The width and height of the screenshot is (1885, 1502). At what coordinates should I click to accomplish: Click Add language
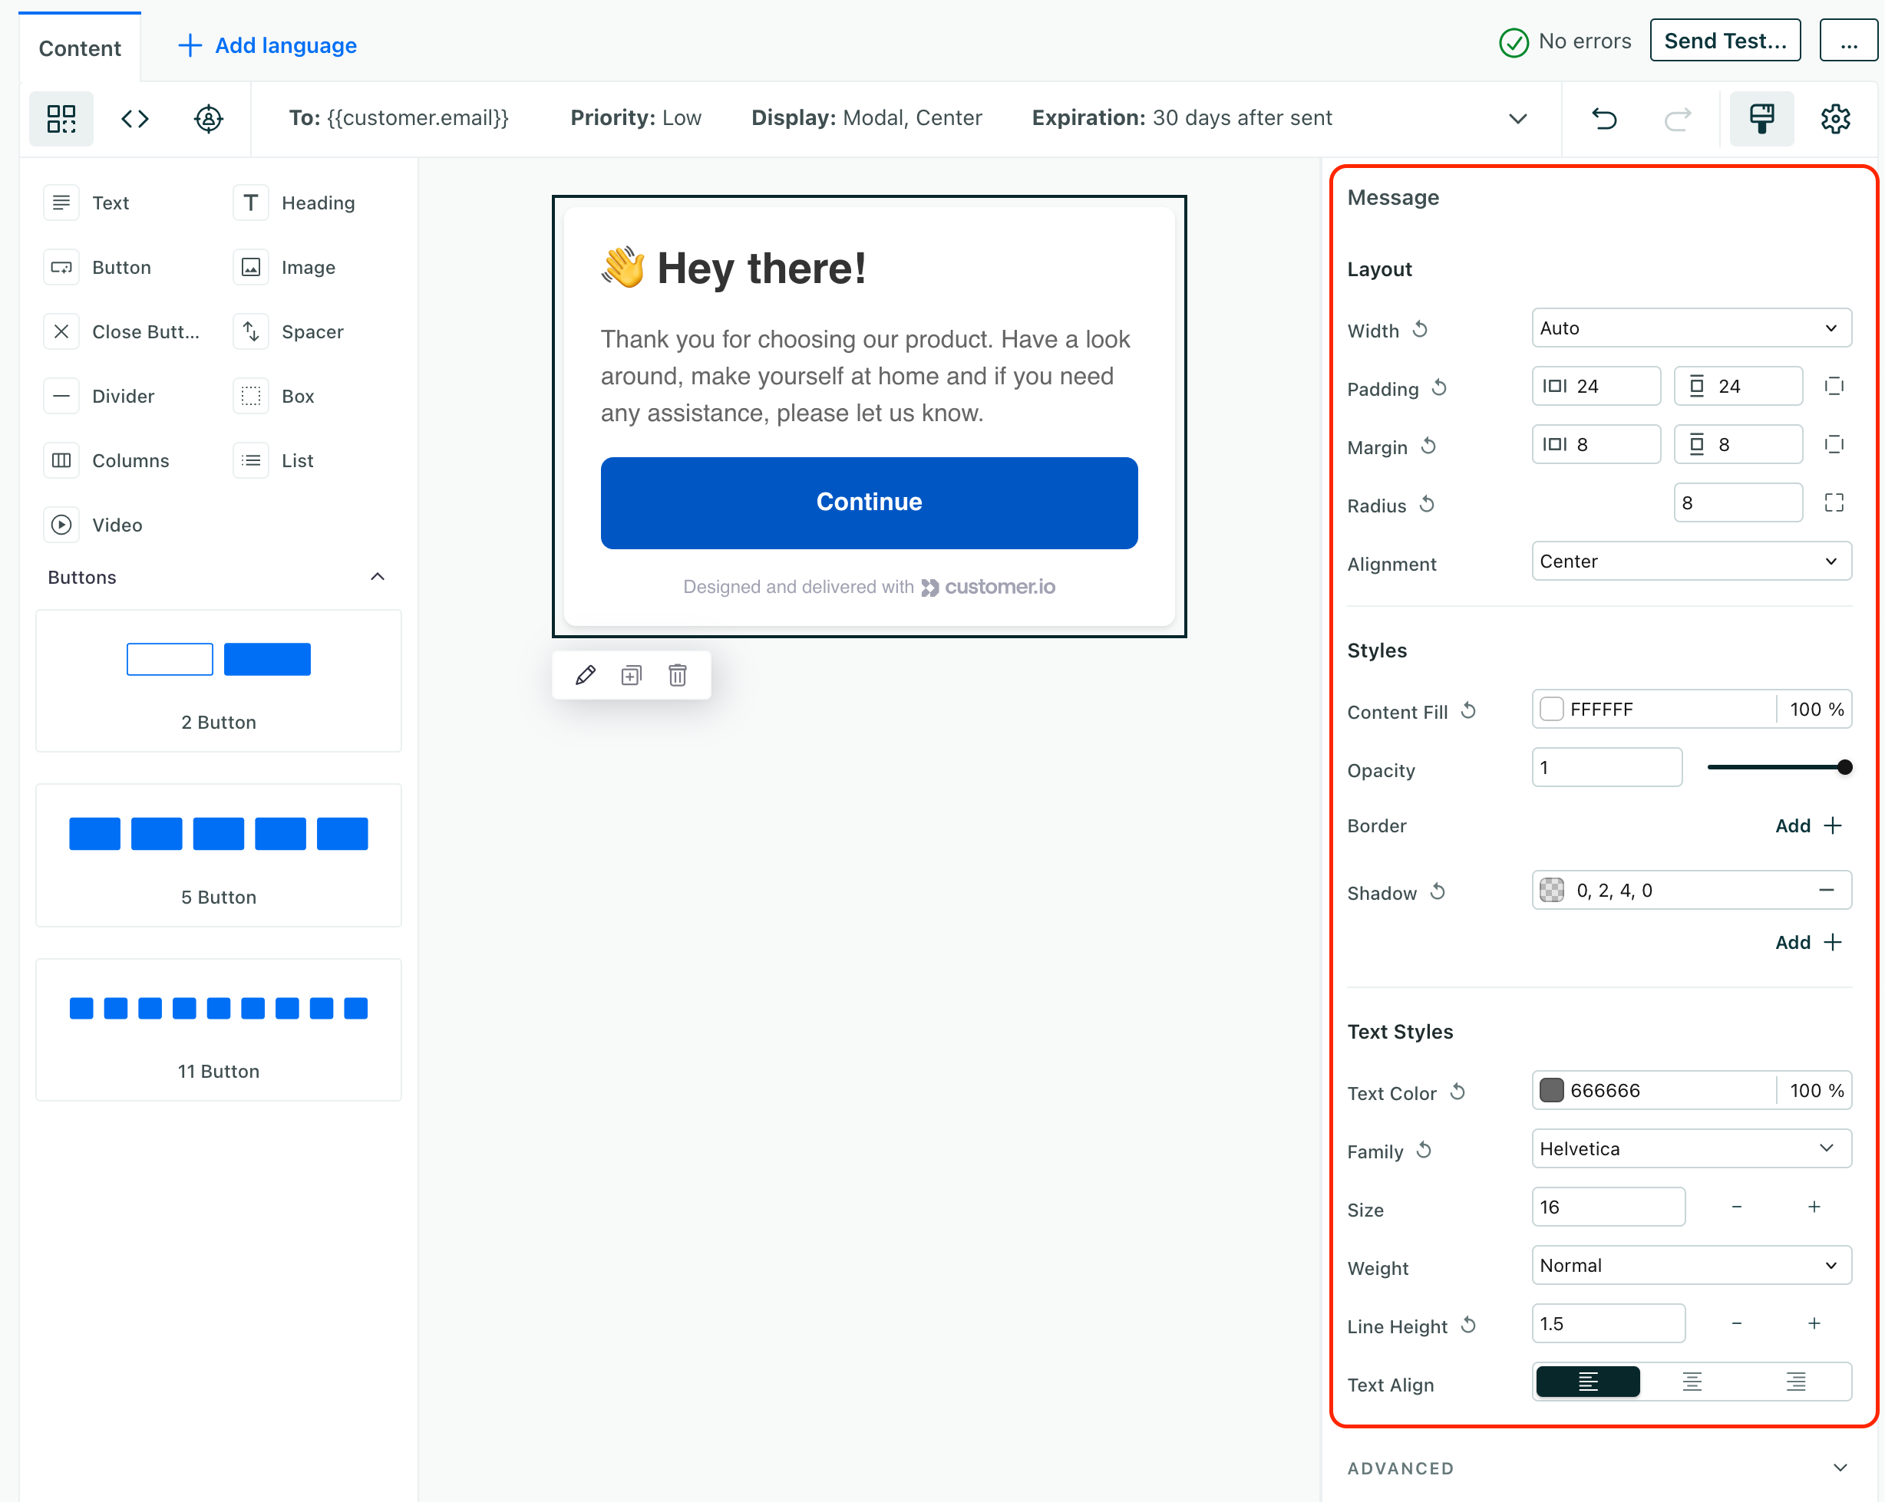click(268, 45)
